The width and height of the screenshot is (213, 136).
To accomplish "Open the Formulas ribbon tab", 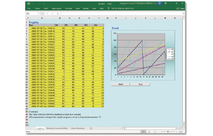I will point(68,8).
